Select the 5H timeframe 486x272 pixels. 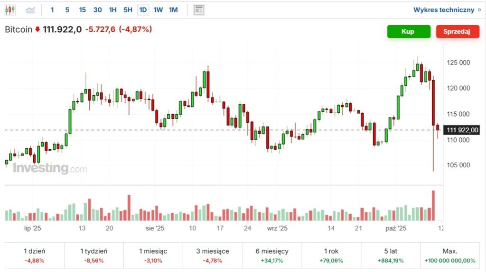click(x=128, y=9)
